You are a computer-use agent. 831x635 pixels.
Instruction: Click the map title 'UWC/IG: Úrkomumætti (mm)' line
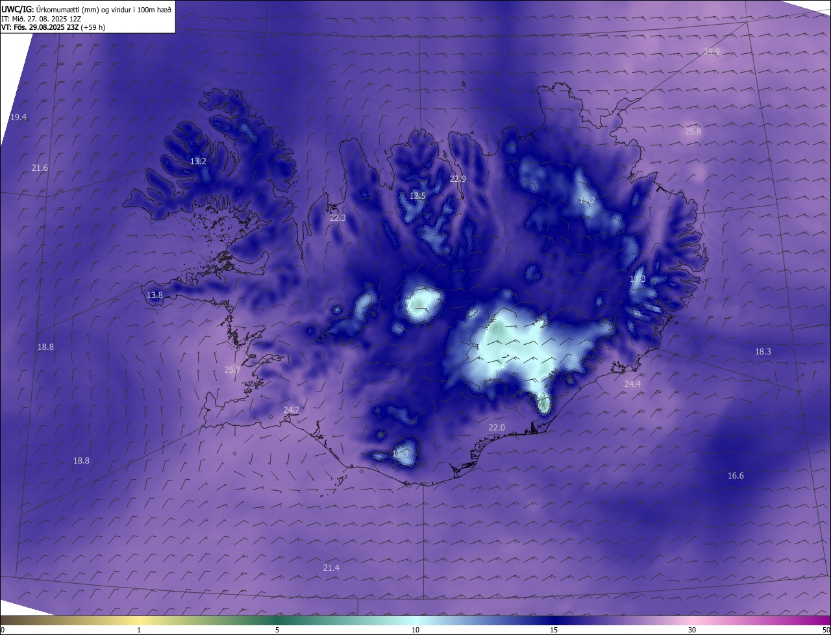click(86, 8)
